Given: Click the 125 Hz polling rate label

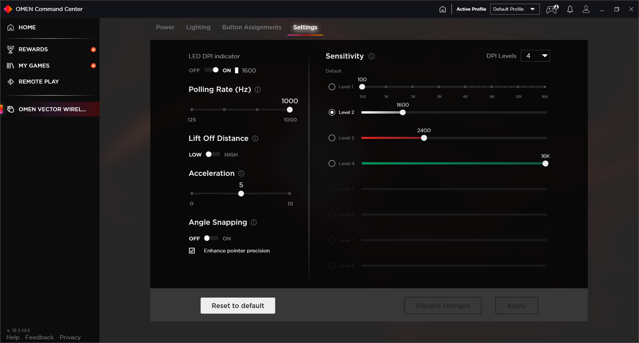Looking at the screenshot, I should [x=192, y=120].
